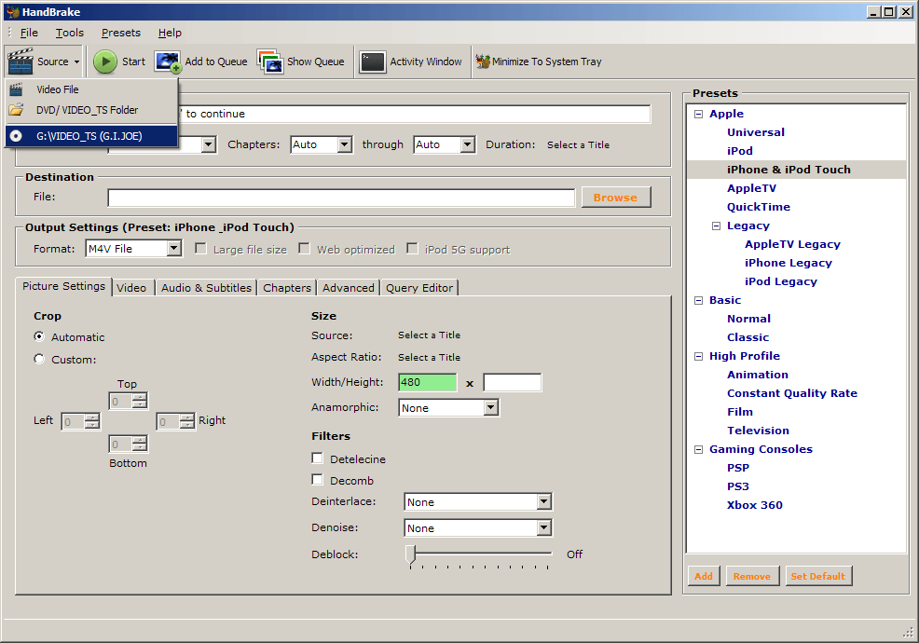Click the empty Height input field
Viewport: 919px width, 643px height.
[513, 382]
